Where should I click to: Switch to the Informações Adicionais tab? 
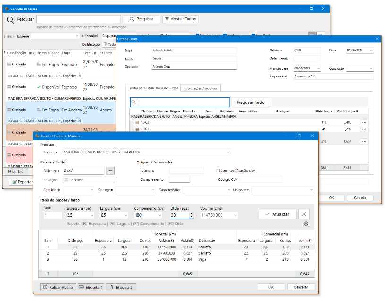(x=201, y=88)
